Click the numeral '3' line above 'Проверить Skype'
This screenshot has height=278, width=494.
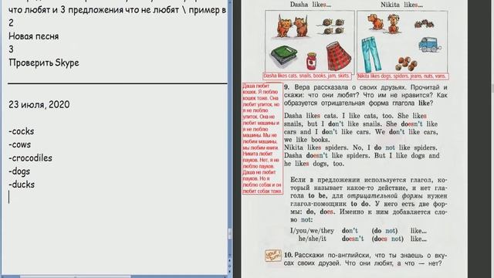[11, 49]
